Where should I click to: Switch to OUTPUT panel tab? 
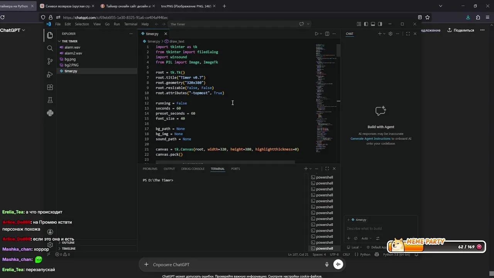pyautogui.click(x=169, y=169)
